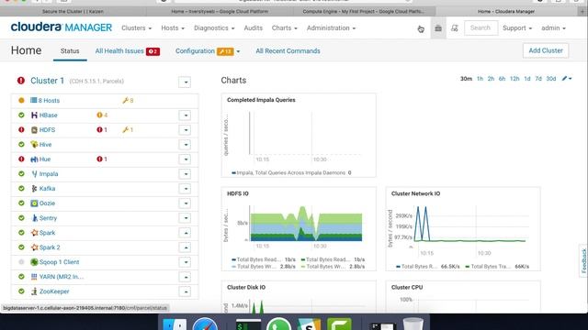
Task: Click the Cluster 1 link
Action: (x=47, y=81)
